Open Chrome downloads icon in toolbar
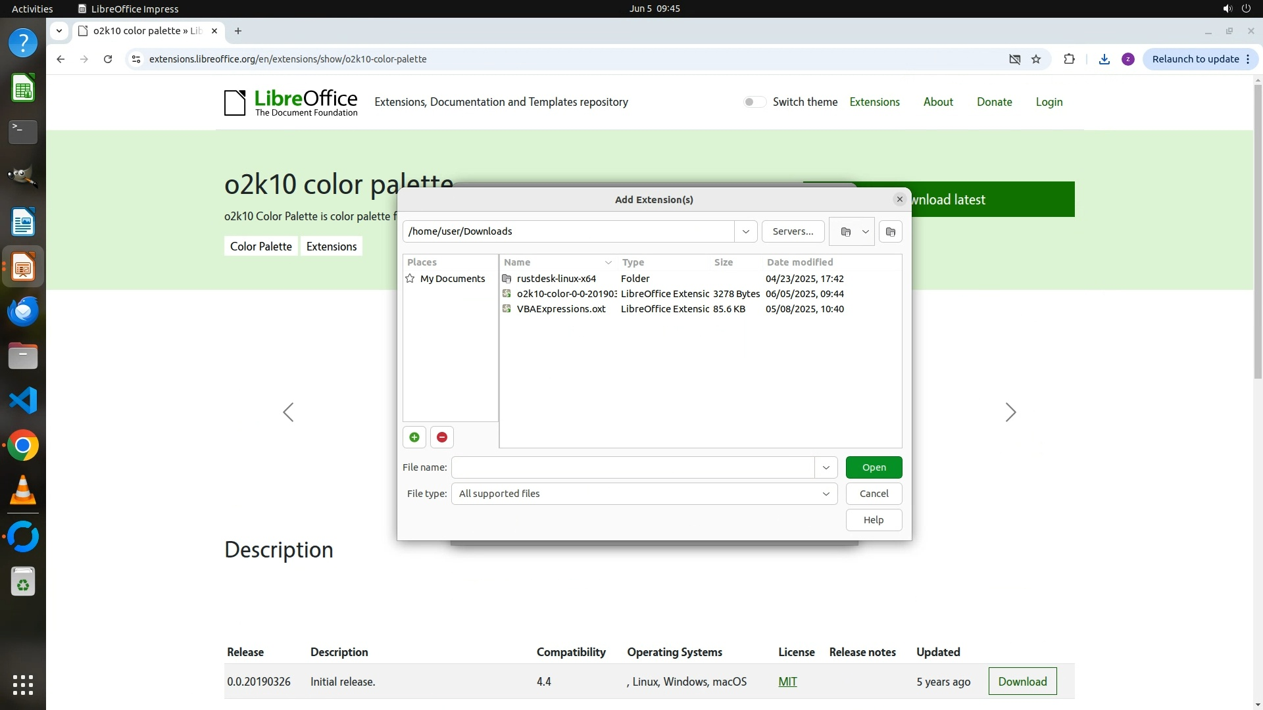 1104,59
